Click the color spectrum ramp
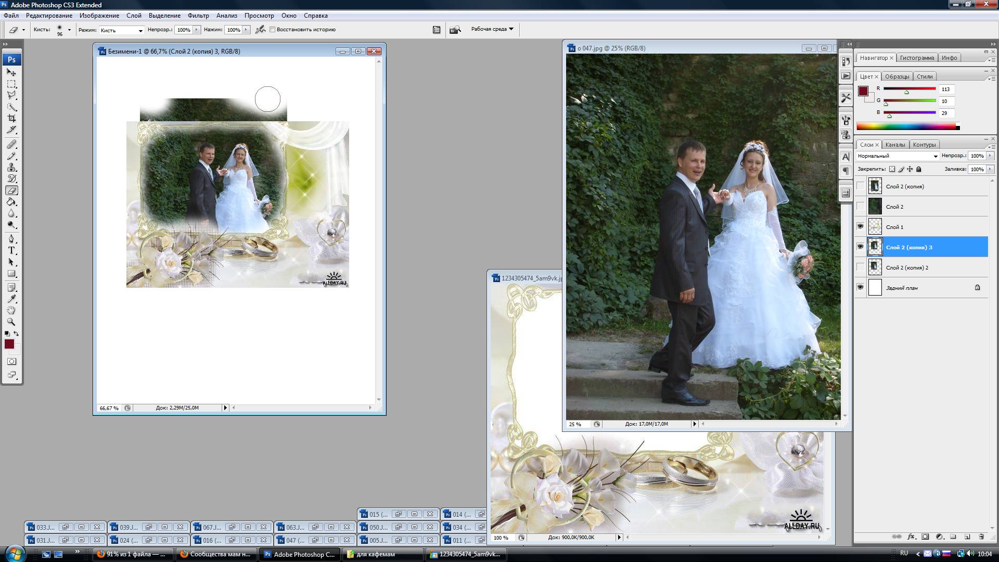 pyautogui.click(x=907, y=126)
